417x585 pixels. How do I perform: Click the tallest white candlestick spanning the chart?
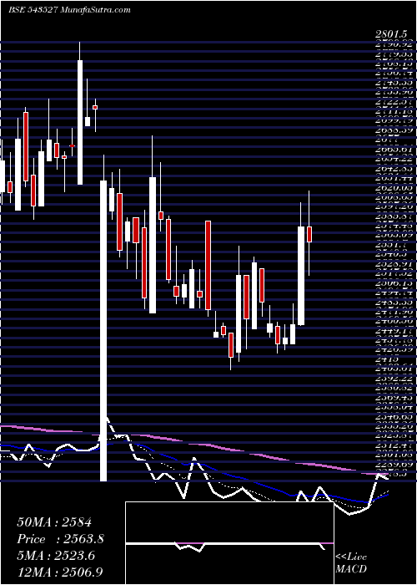click(103, 331)
